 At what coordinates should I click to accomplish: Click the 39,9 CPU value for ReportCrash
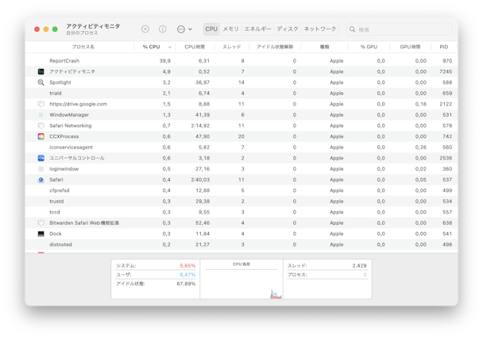(164, 61)
